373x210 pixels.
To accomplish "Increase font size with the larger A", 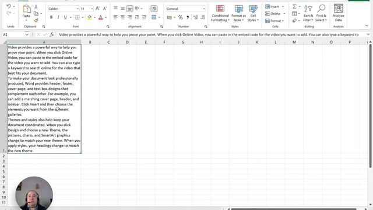I will coord(97,9).
